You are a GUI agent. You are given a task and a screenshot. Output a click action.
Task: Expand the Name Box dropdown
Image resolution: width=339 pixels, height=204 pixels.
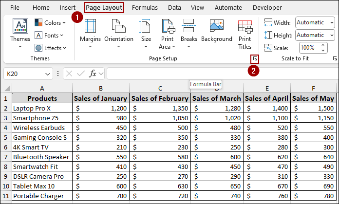[48, 74]
